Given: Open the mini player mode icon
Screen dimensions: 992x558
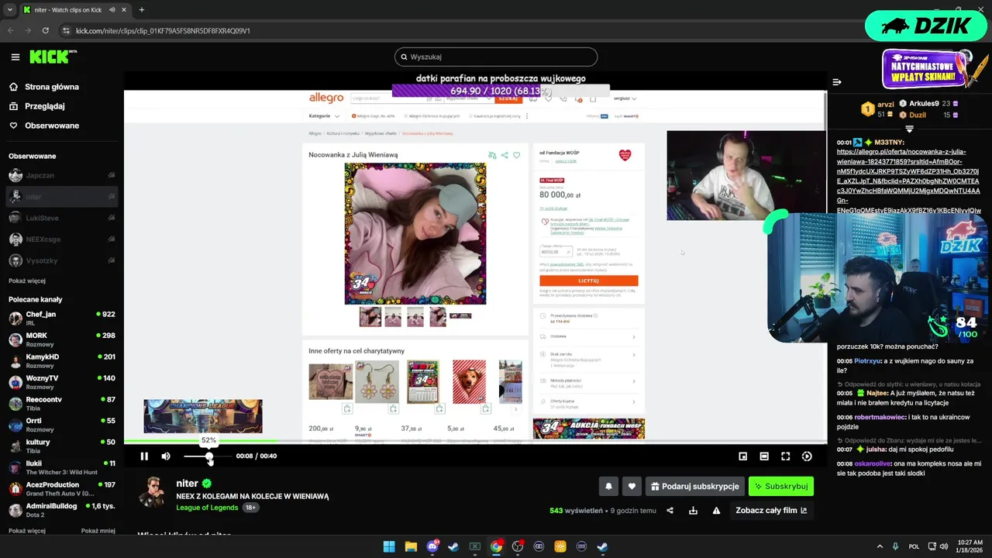Looking at the screenshot, I should coord(742,456).
